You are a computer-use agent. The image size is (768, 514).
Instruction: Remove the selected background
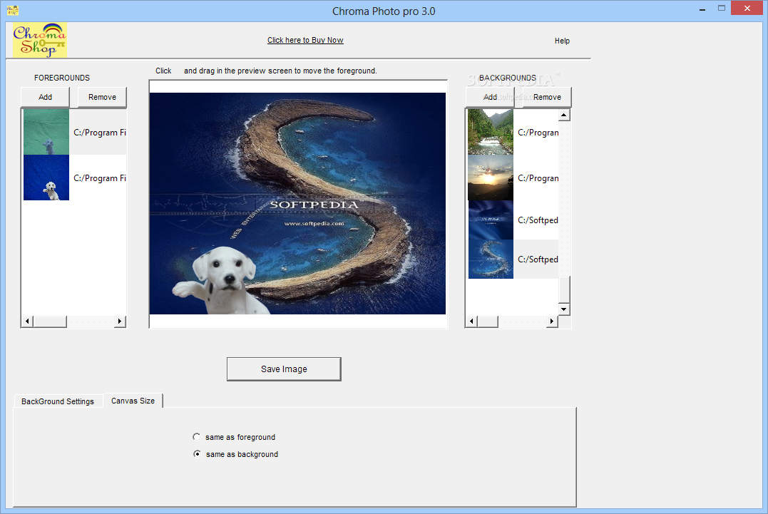(547, 97)
